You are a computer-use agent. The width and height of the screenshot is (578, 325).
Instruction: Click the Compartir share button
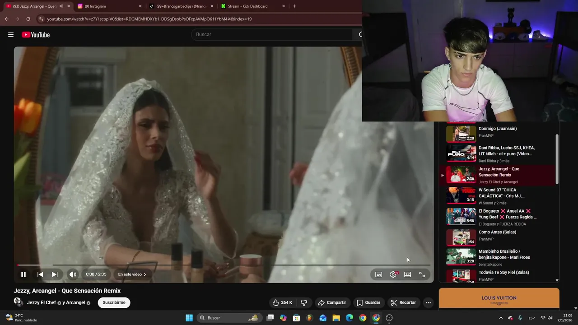pos(332,302)
